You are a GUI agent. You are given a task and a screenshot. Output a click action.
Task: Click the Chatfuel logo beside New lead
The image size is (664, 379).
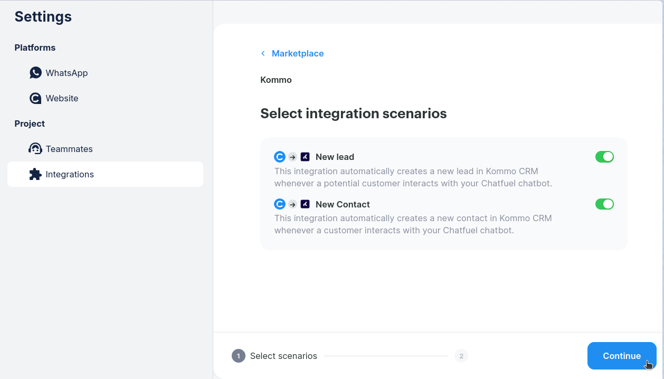coord(280,157)
